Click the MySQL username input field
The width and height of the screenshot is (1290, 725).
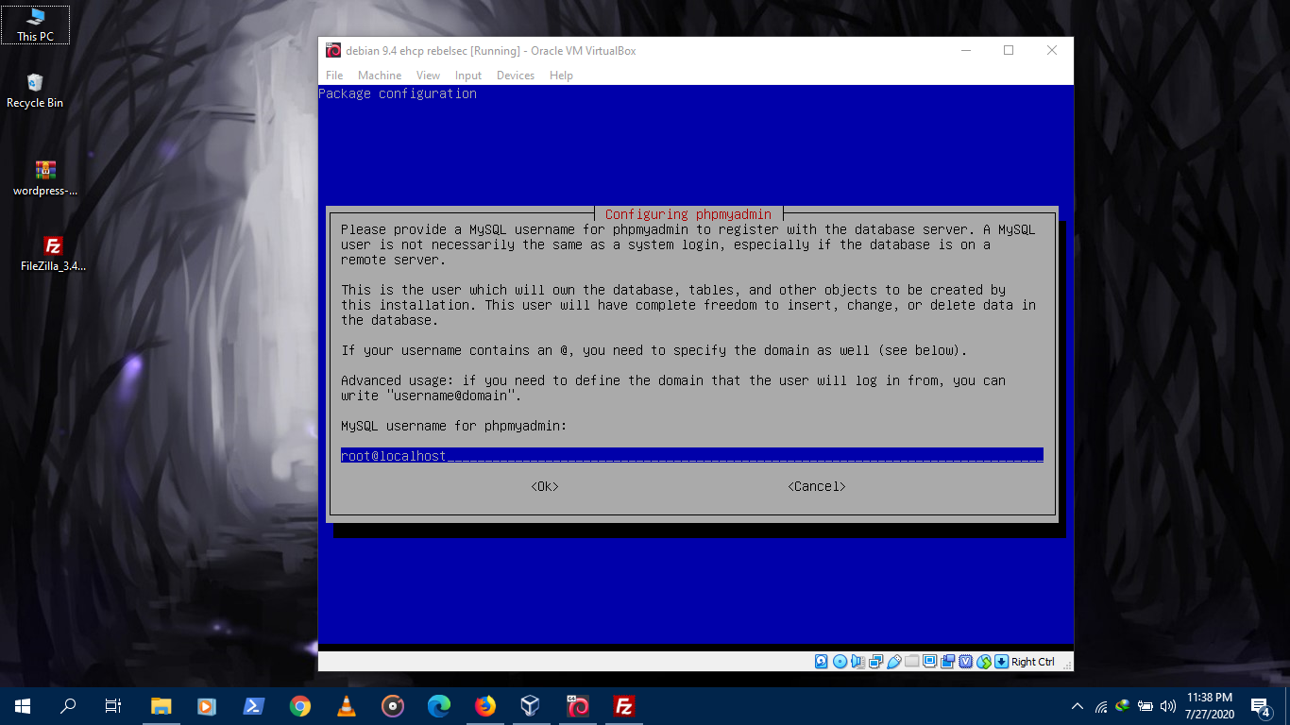tap(692, 455)
